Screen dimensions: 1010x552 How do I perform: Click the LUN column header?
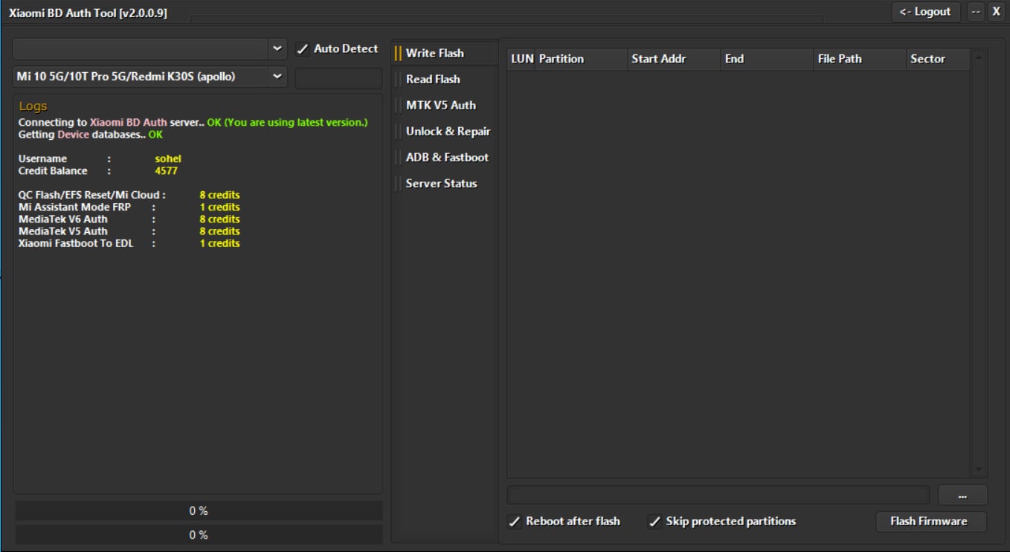(522, 59)
